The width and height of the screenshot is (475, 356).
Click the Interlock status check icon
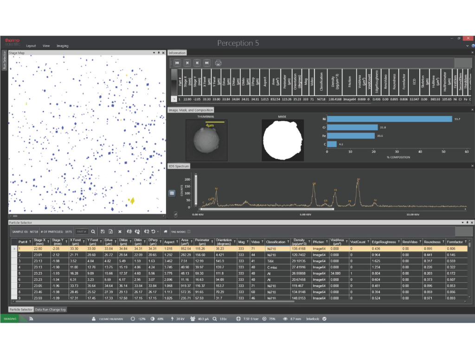[x=324, y=319]
